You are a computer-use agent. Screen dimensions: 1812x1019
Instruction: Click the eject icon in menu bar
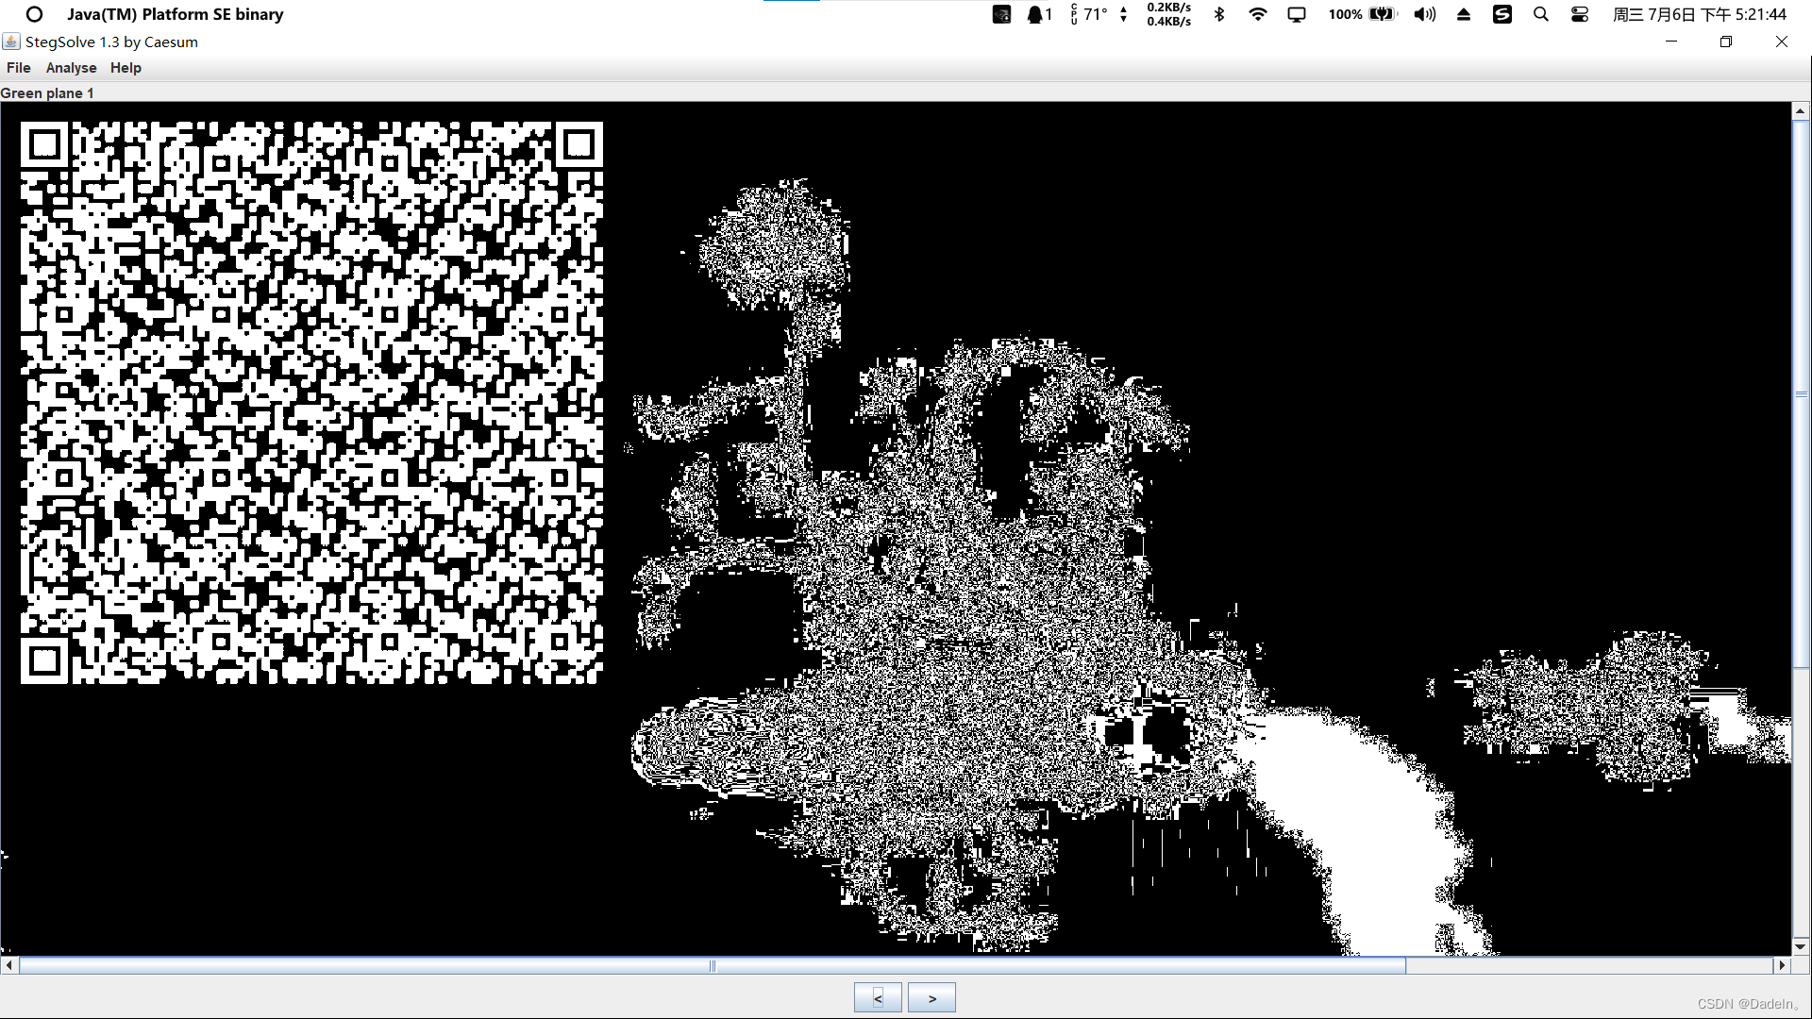pos(1463,14)
